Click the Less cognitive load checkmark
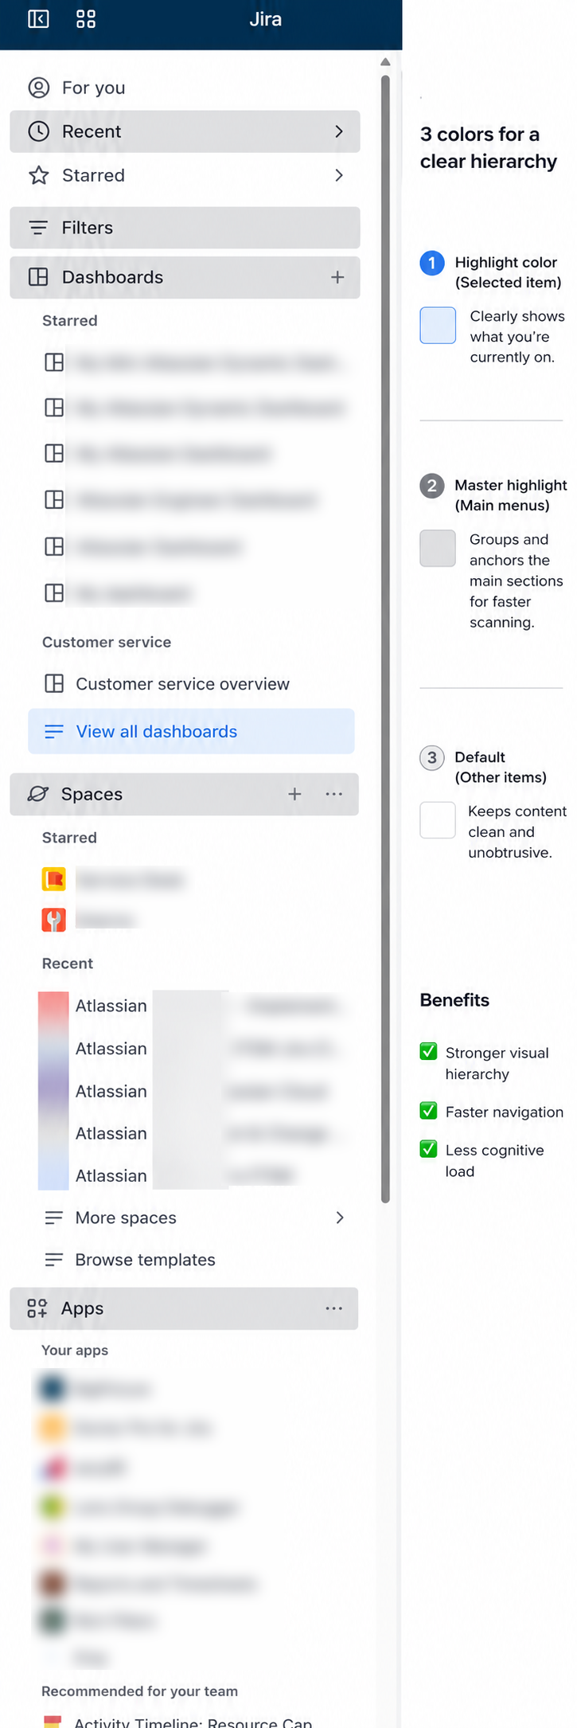The image size is (577, 1728). coord(428,1148)
